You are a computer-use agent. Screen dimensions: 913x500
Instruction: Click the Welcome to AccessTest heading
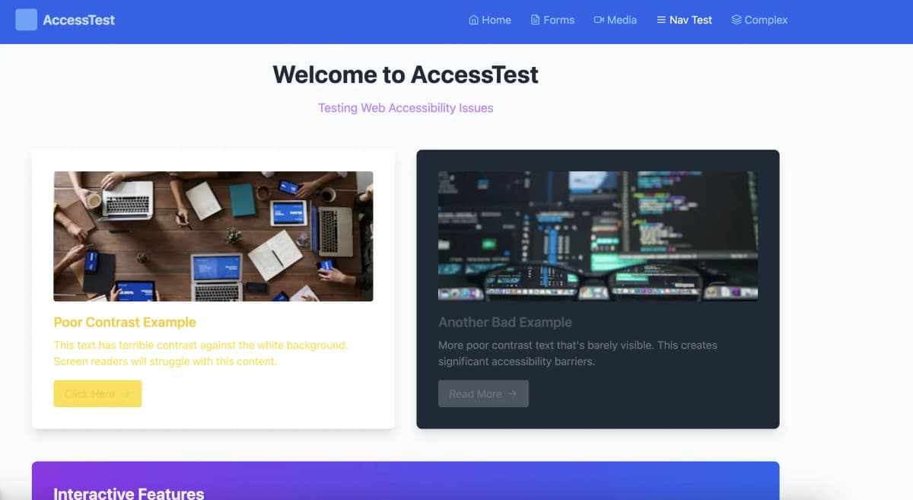point(406,75)
